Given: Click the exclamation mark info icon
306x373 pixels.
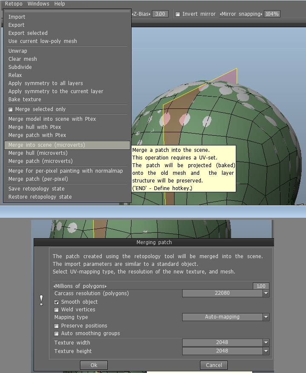Looking at the screenshot, I should click(41, 300).
